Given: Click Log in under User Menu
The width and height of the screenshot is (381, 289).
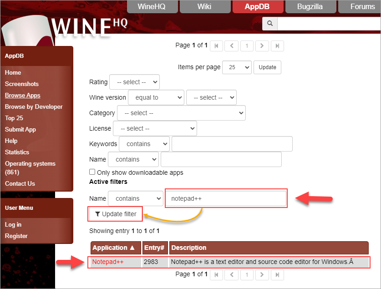Looking at the screenshot, I should coord(13,225).
